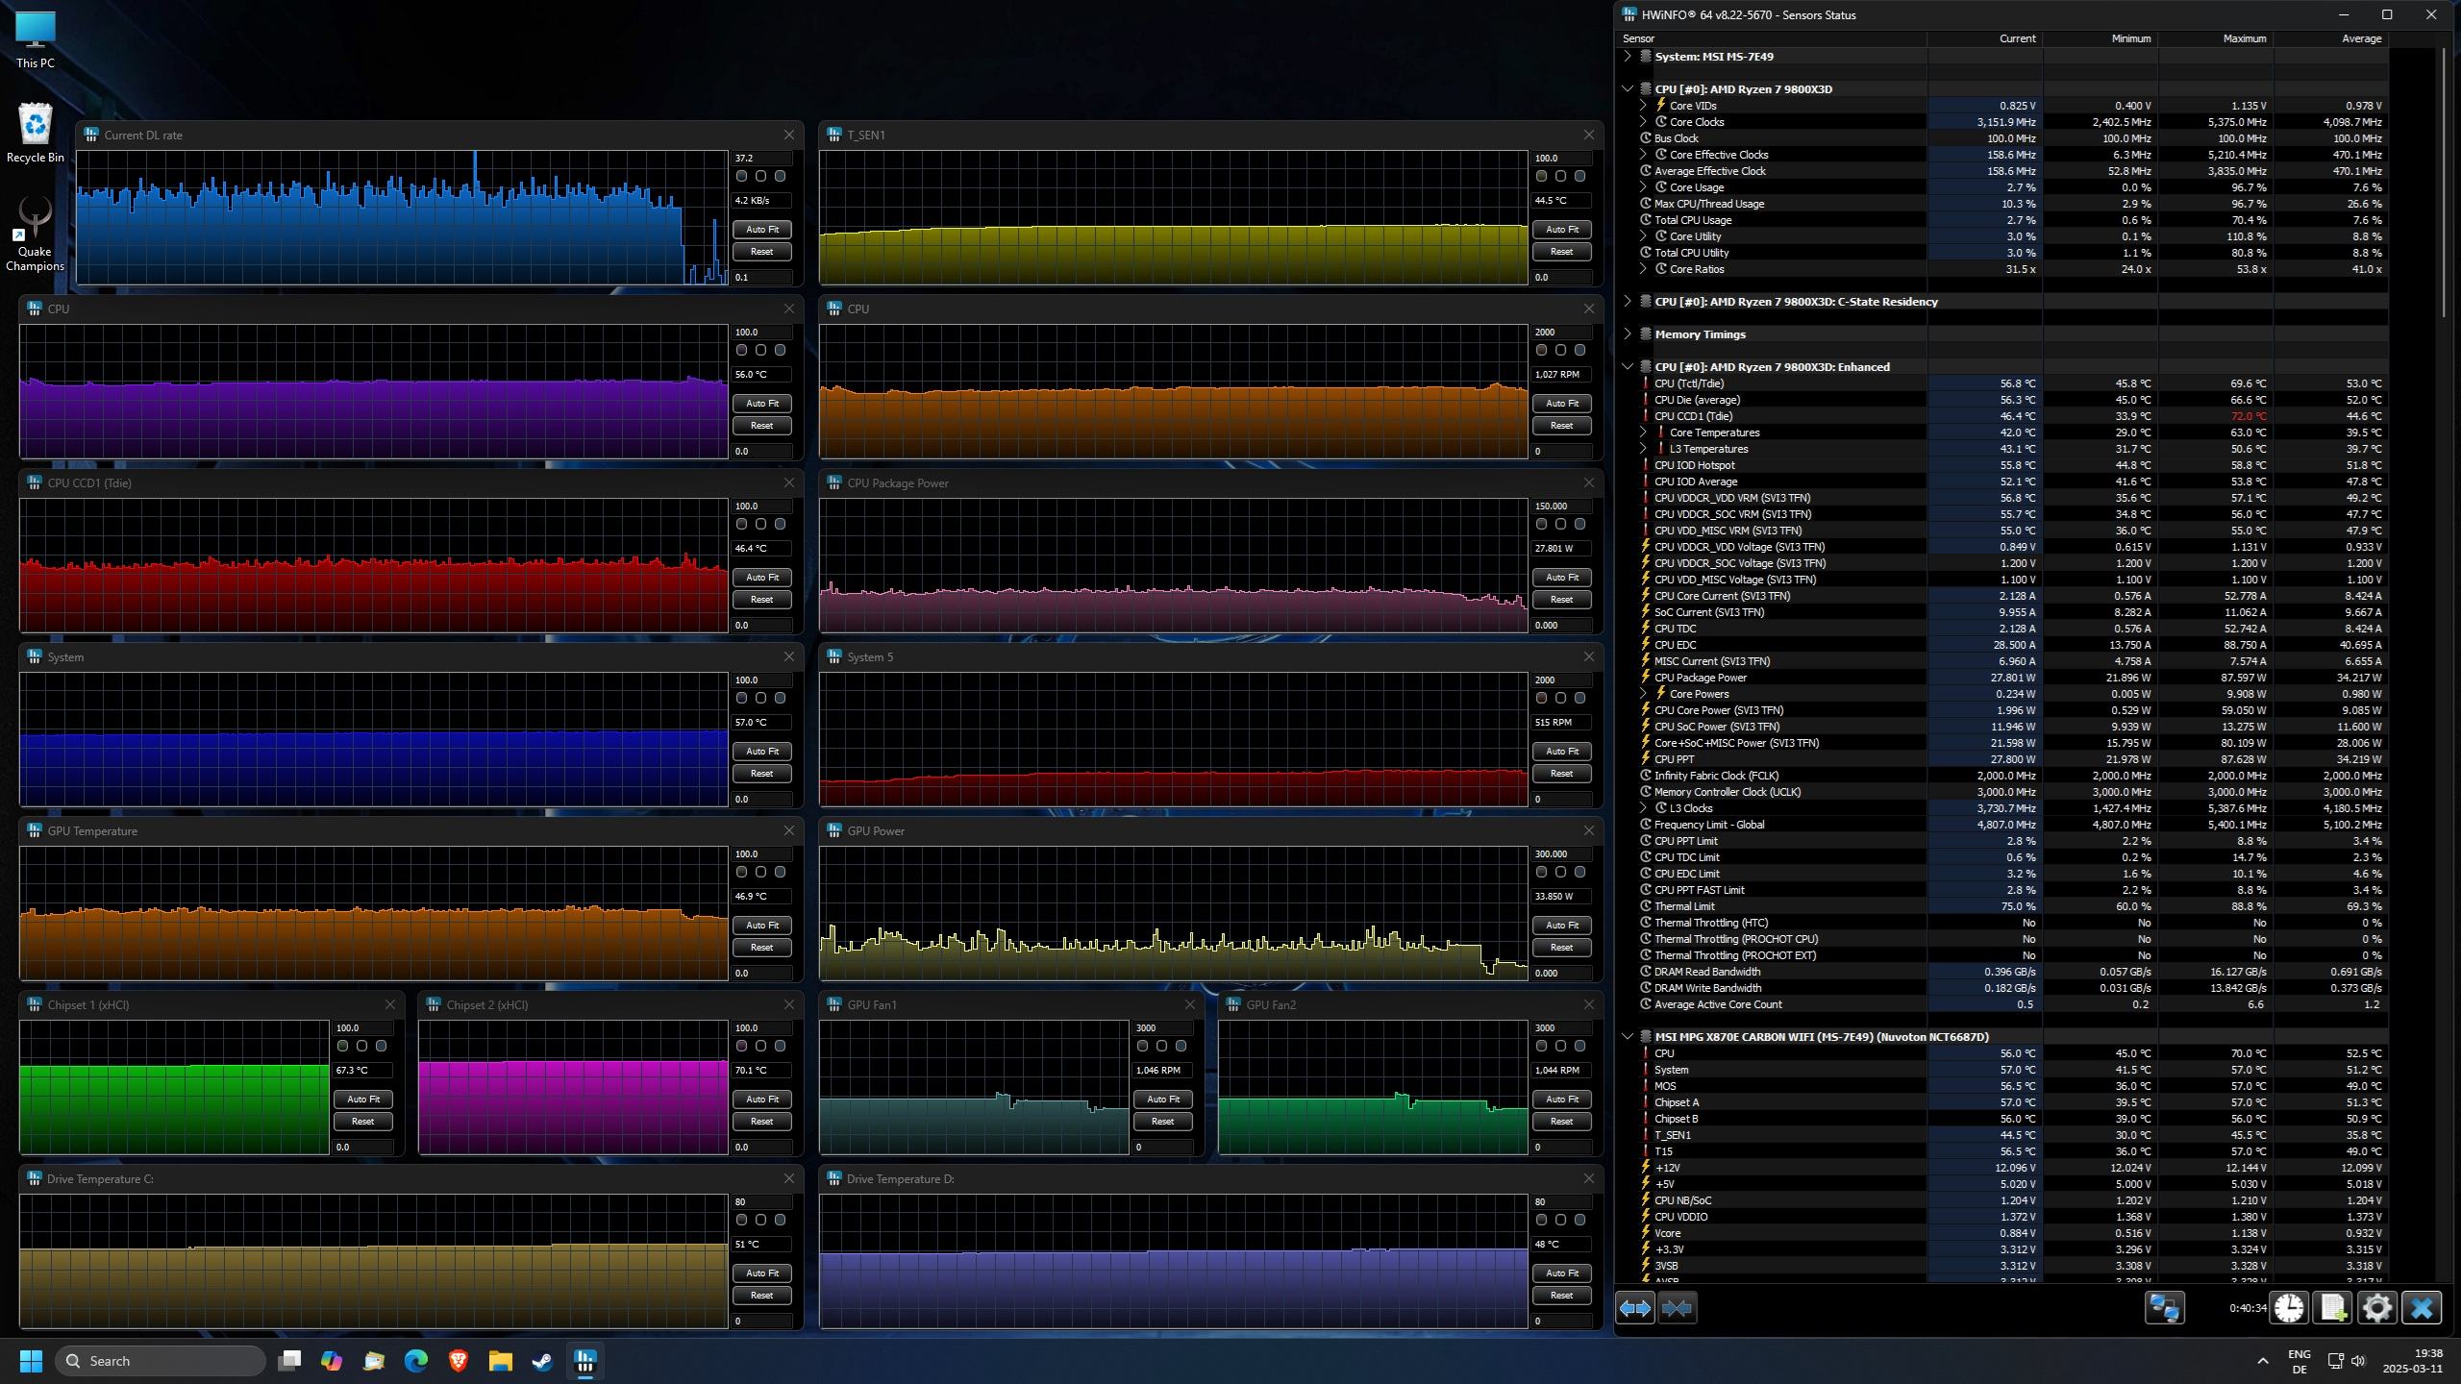Open Task View from the taskbar
Viewport: 2461px width, 1384px height.
coord(289,1361)
